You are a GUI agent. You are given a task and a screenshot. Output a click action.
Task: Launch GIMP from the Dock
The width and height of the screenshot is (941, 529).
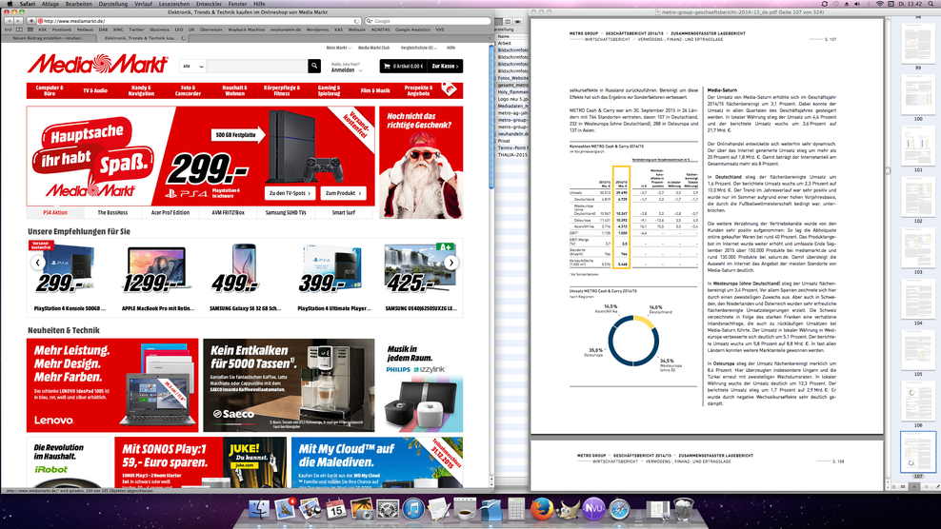click(x=568, y=509)
